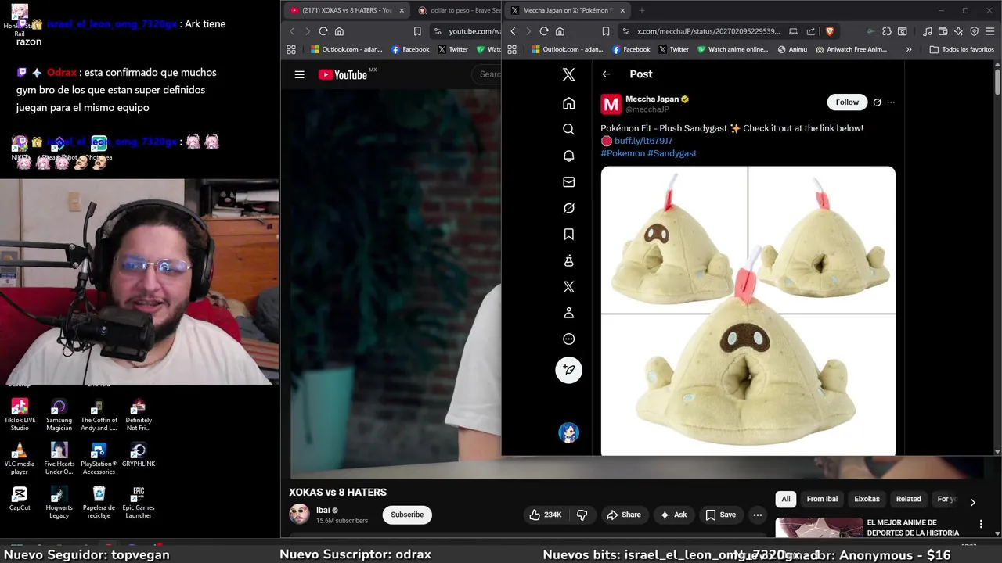Screen dimensions: 1002x563
Task: Show more filter chips with right chevron
Action: pyautogui.click(x=973, y=502)
